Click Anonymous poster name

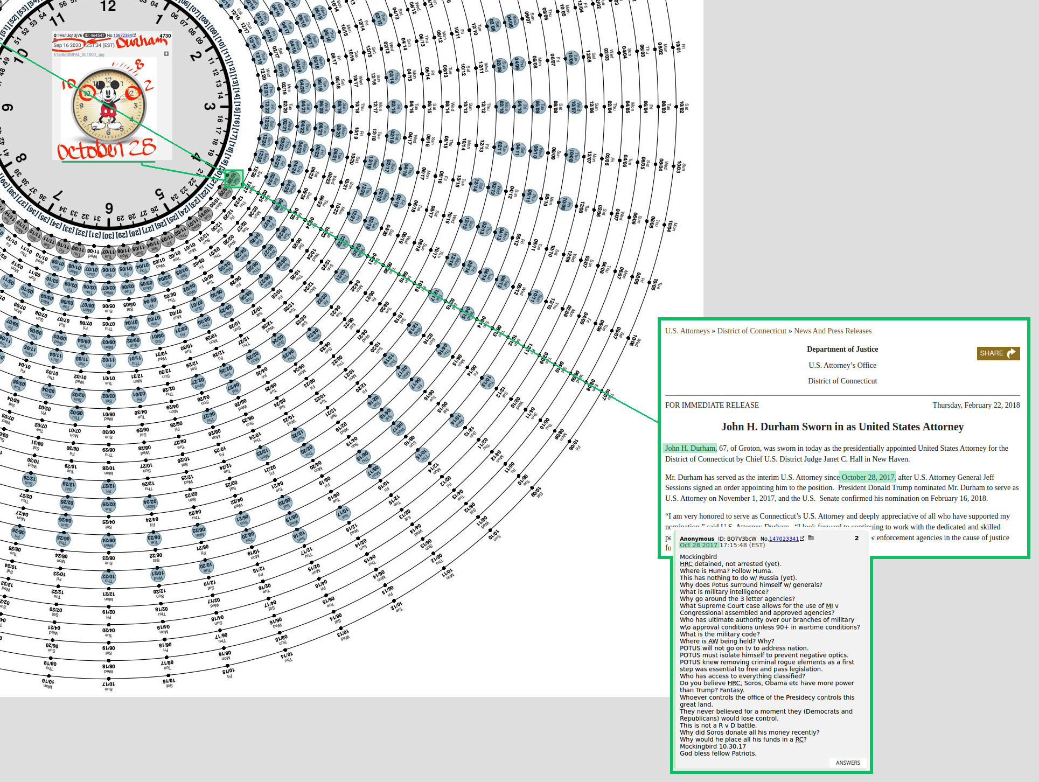[697, 539]
